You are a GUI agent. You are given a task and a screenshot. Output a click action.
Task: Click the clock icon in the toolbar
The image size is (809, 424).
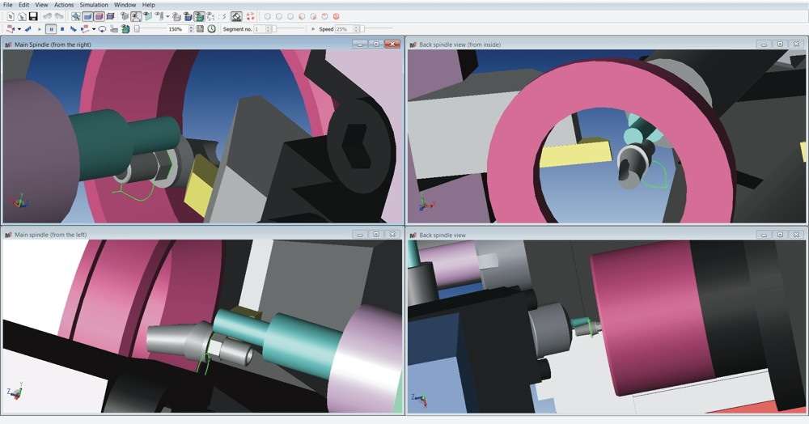(211, 29)
